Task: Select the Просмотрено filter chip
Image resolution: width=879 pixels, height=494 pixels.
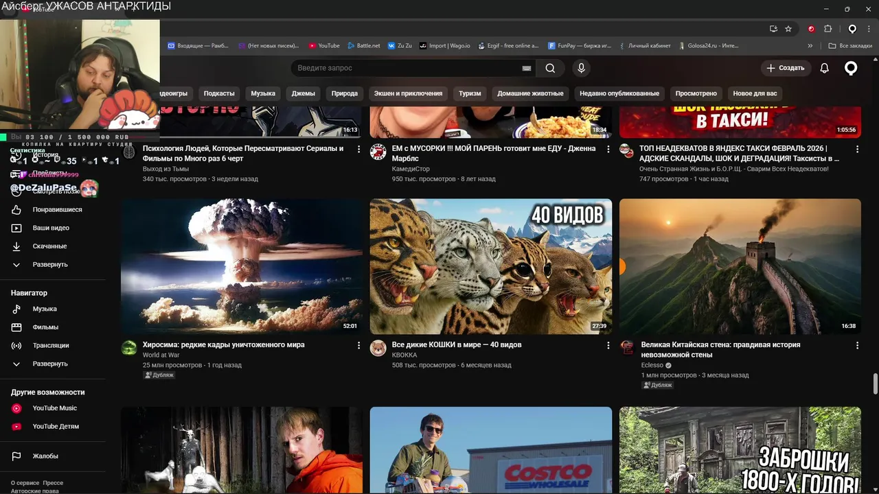Action: click(x=696, y=93)
